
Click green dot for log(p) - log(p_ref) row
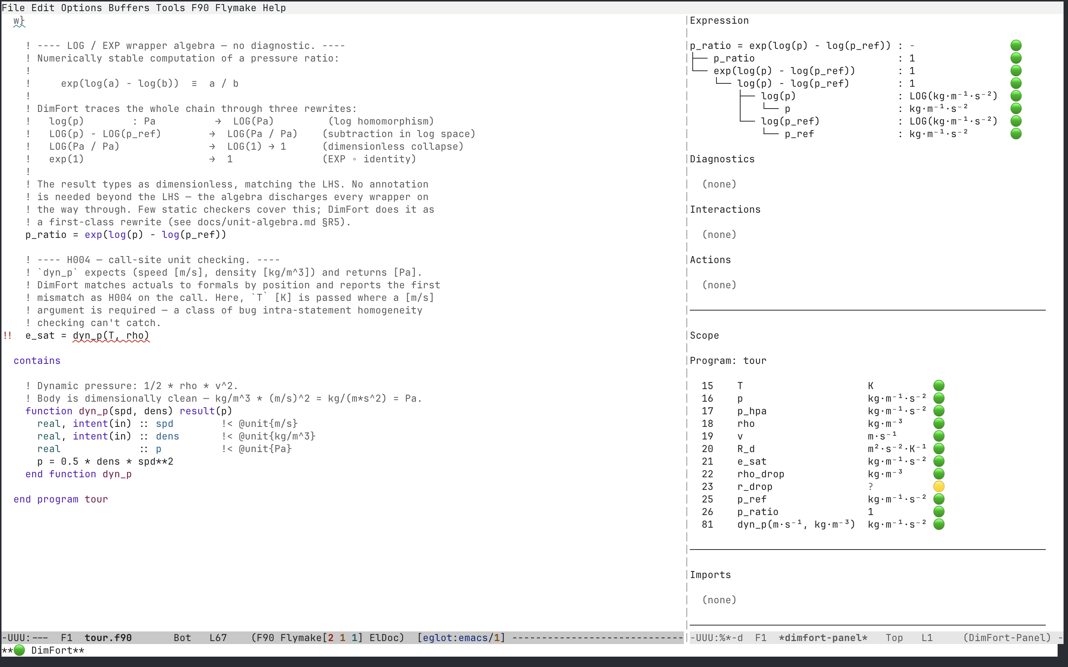click(x=1016, y=83)
